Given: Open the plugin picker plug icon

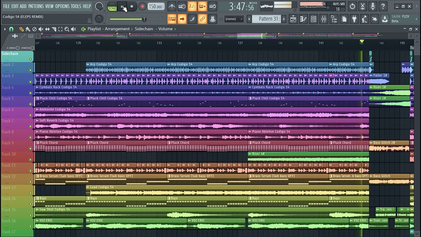Looking at the screenshot, I should click(x=354, y=19).
